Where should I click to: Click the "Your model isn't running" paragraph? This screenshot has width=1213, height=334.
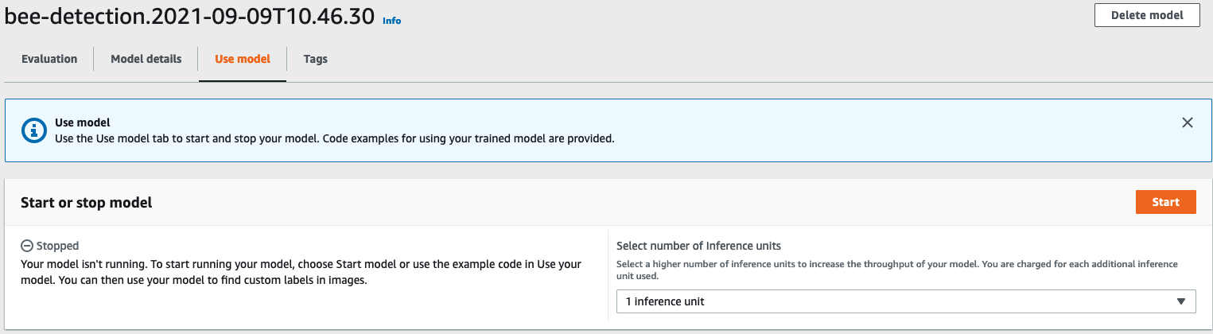(x=301, y=271)
